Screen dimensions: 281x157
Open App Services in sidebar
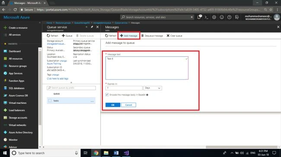[16, 73]
